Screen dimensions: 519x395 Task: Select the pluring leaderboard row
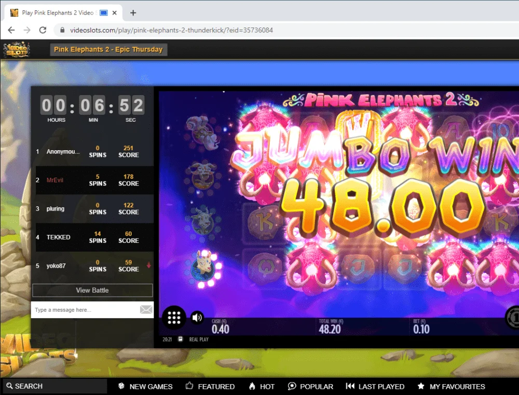[94, 209]
